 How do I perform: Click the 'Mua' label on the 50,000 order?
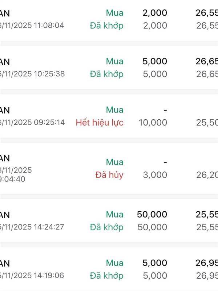115,215
